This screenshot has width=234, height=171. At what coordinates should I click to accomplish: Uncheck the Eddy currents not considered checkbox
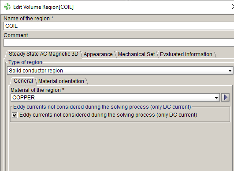[15, 115]
